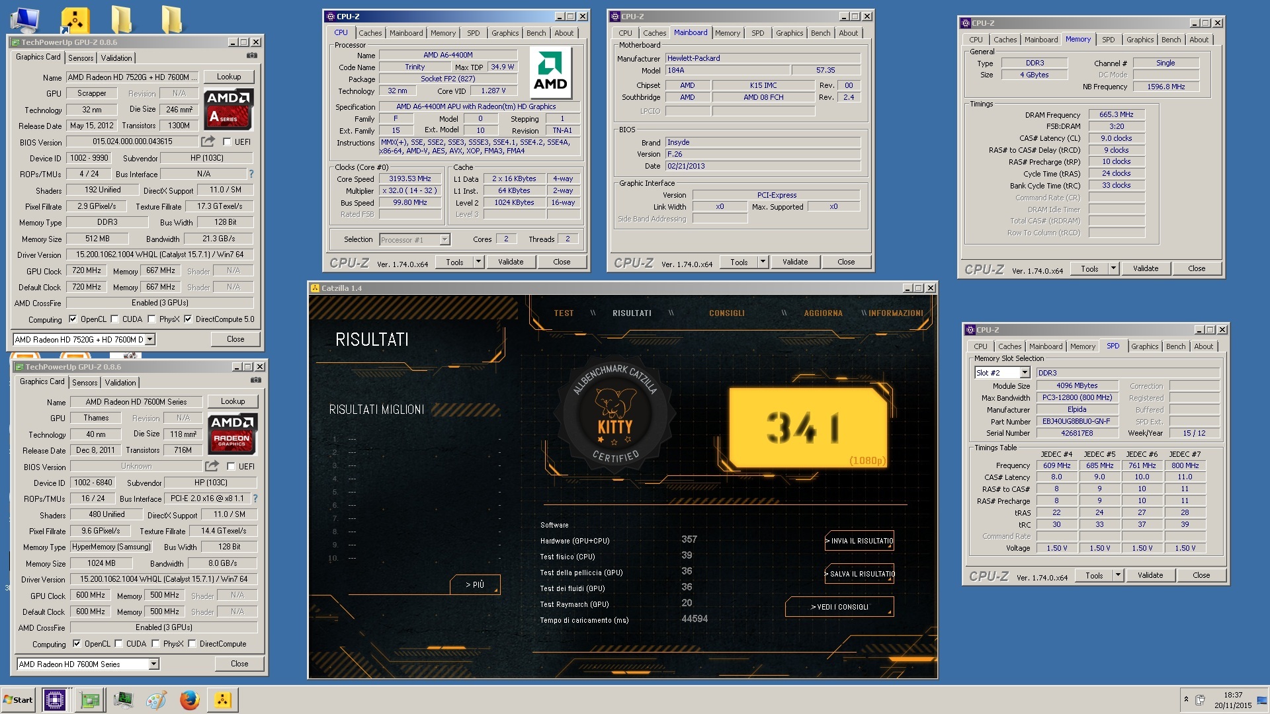Click INVIA IL RISULTATO button
This screenshot has width=1270, height=714.
(859, 541)
